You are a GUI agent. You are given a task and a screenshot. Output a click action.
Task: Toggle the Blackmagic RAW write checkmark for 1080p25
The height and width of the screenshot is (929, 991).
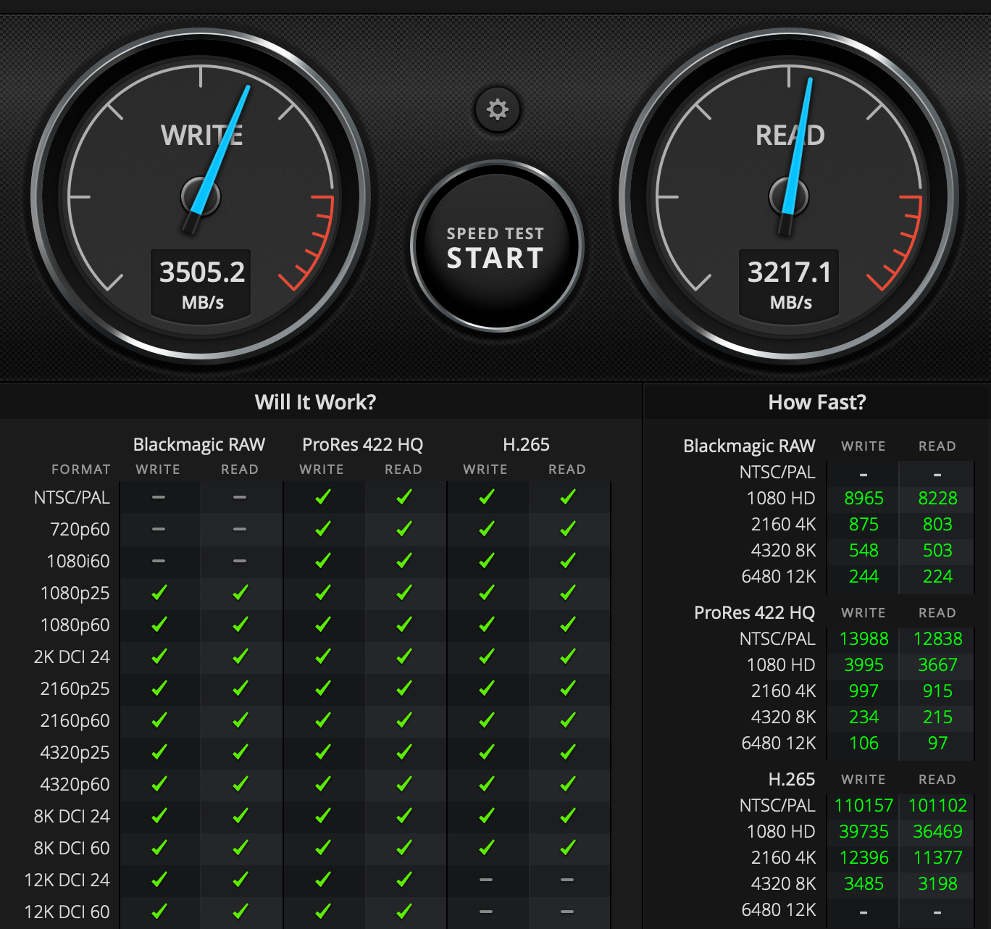(x=159, y=593)
